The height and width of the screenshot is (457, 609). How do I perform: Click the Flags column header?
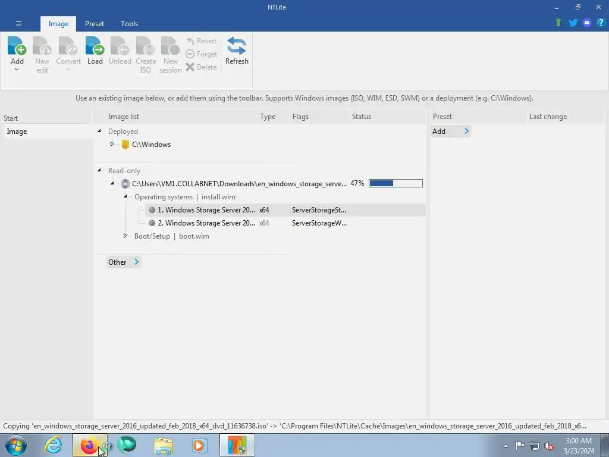click(x=320, y=117)
